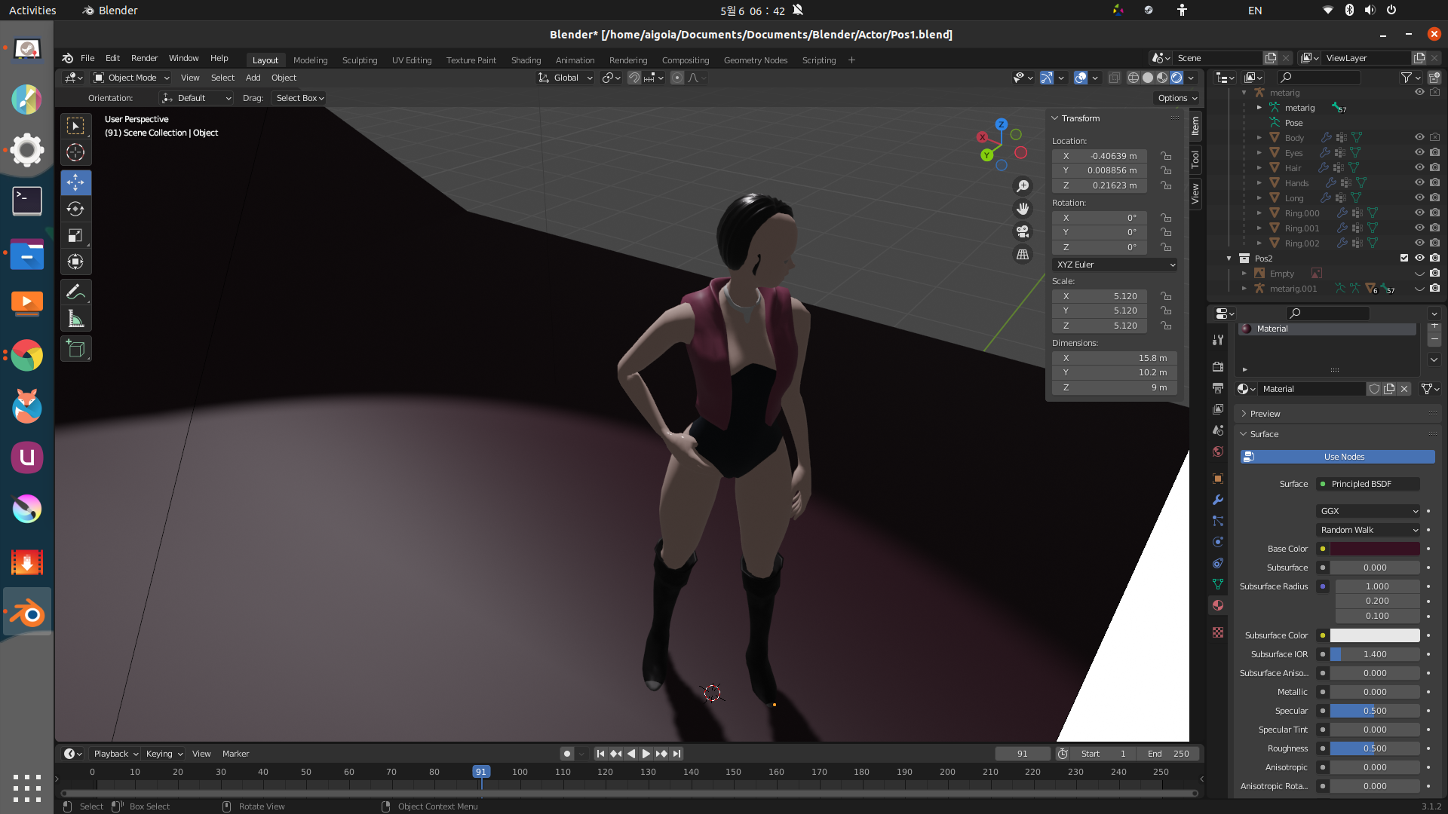This screenshot has width=1448, height=814.
Task: Play the animation forward
Action: coord(646,754)
